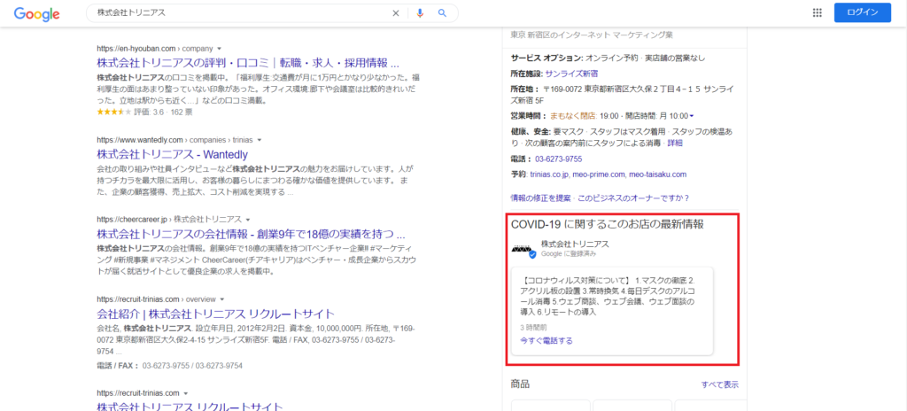Viewport: 907px width, 411px height.
Task: Click the magnifier search icon
Action: 443,13
